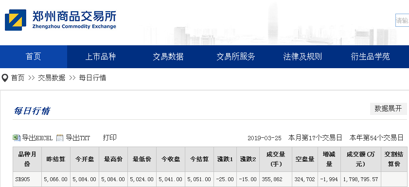Click the 每日行情 breadcrumb link

click(x=92, y=78)
